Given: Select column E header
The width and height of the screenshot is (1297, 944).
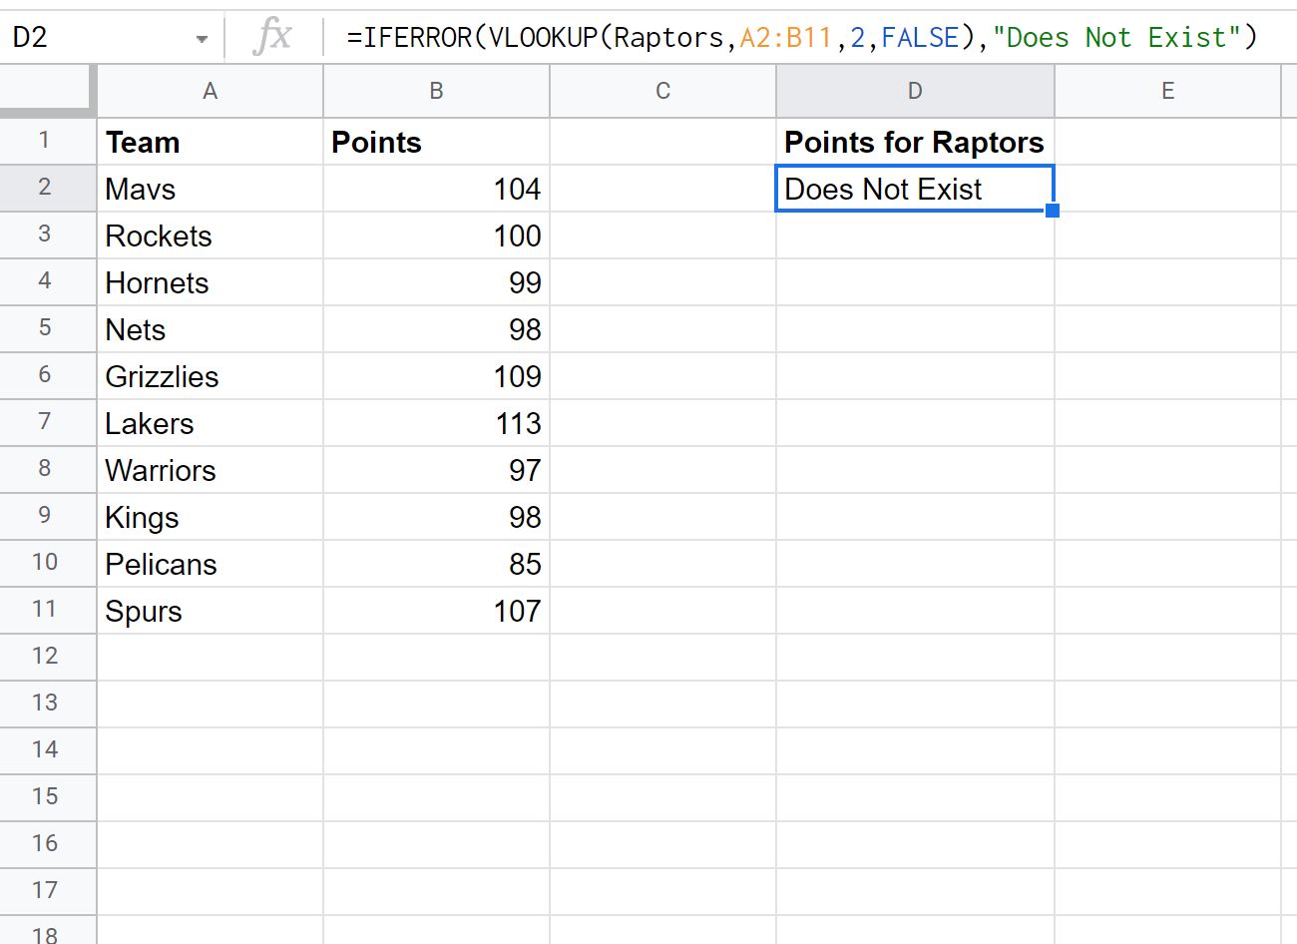Looking at the screenshot, I should coord(1167,92).
